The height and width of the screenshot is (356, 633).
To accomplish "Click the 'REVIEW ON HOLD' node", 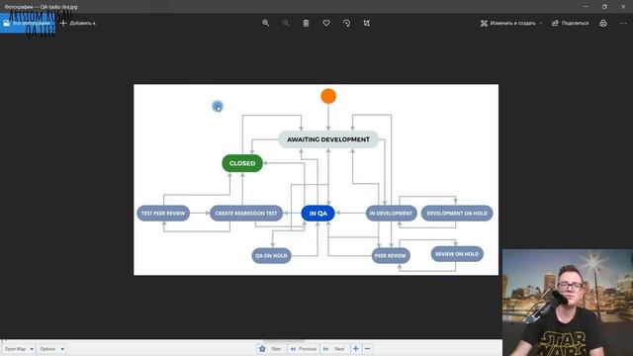I will pos(457,254).
